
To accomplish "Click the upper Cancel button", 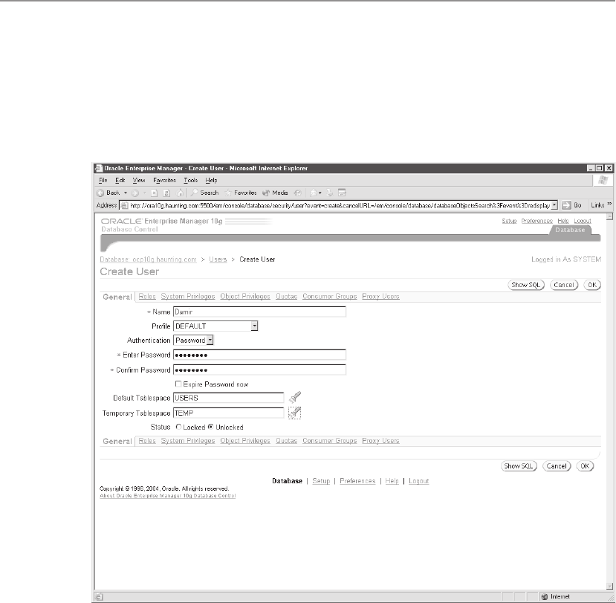I will coord(564,285).
